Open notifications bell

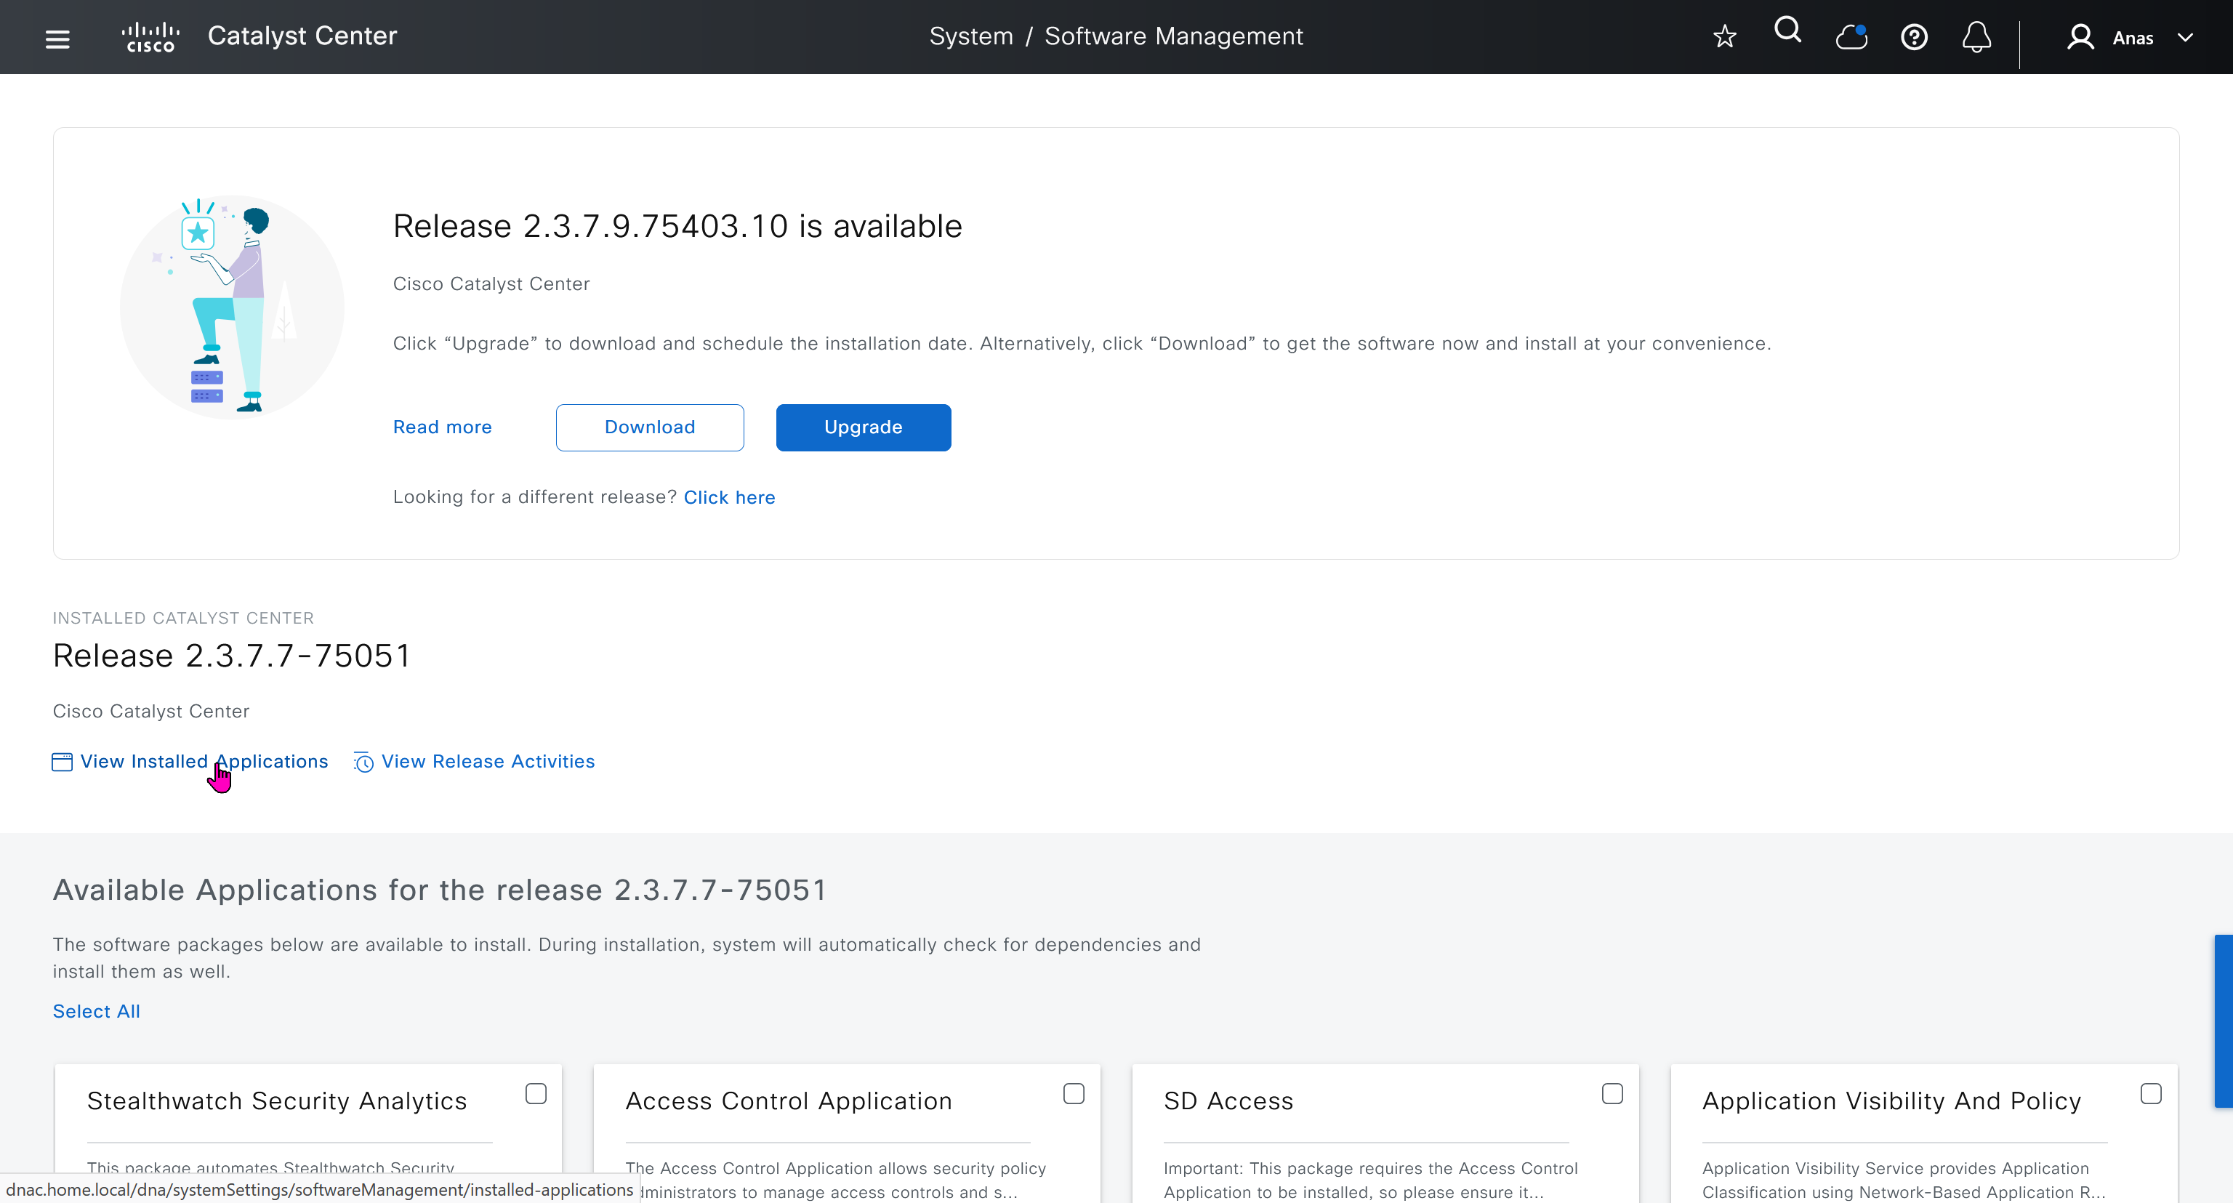coord(1976,37)
